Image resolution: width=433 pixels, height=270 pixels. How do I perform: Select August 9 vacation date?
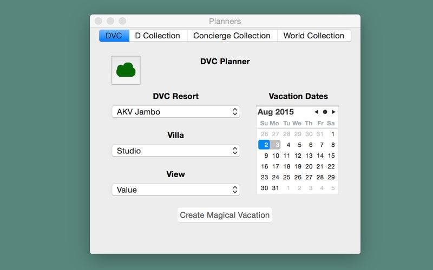tap(266, 156)
